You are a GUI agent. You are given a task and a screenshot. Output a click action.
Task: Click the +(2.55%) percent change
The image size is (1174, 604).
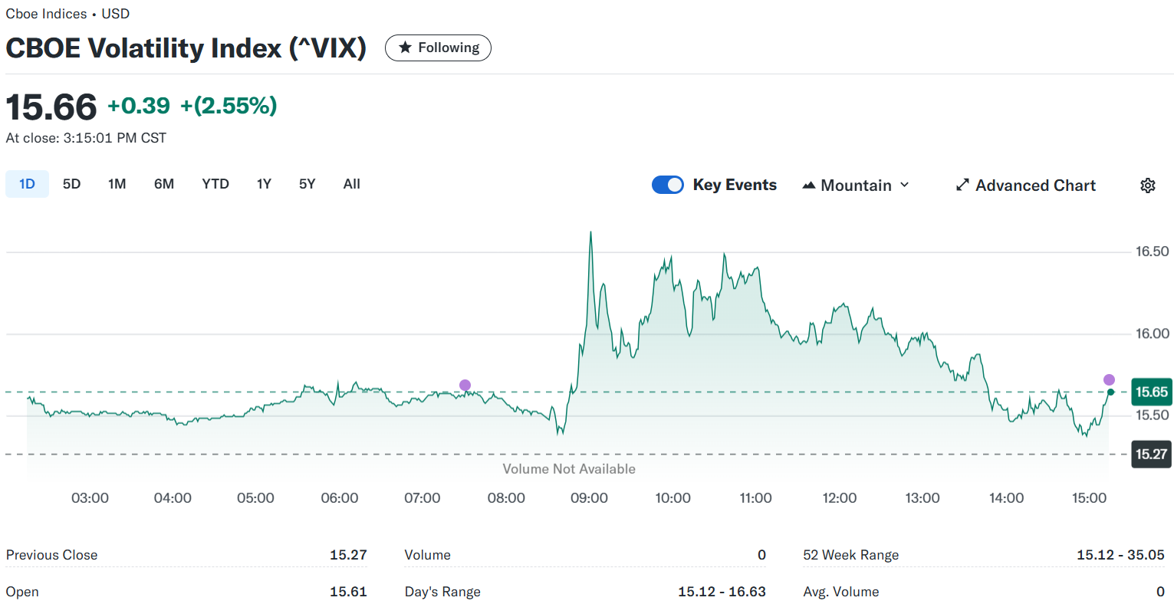pyautogui.click(x=229, y=106)
